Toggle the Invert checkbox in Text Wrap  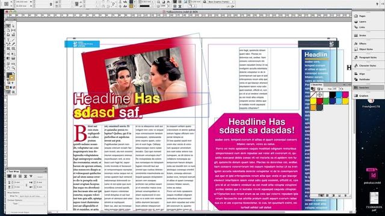(x=35, y=177)
